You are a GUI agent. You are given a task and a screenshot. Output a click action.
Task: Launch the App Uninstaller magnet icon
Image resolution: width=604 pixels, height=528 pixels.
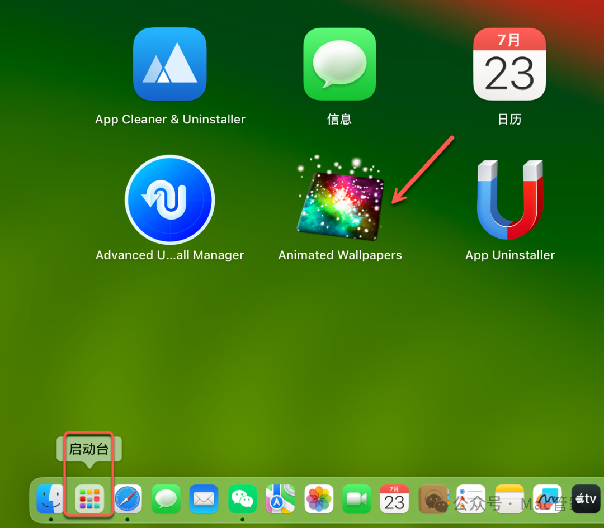click(x=510, y=199)
